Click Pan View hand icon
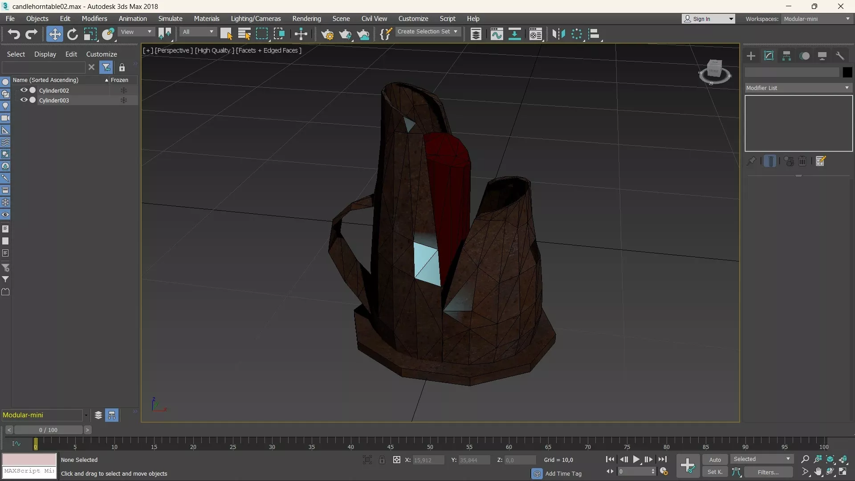The height and width of the screenshot is (481, 855). [818, 472]
